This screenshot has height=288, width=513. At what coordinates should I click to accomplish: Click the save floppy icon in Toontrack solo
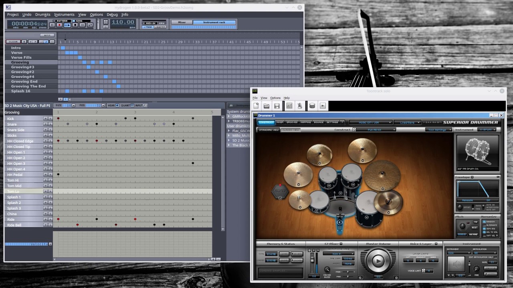pyautogui.click(x=277, y=106)
